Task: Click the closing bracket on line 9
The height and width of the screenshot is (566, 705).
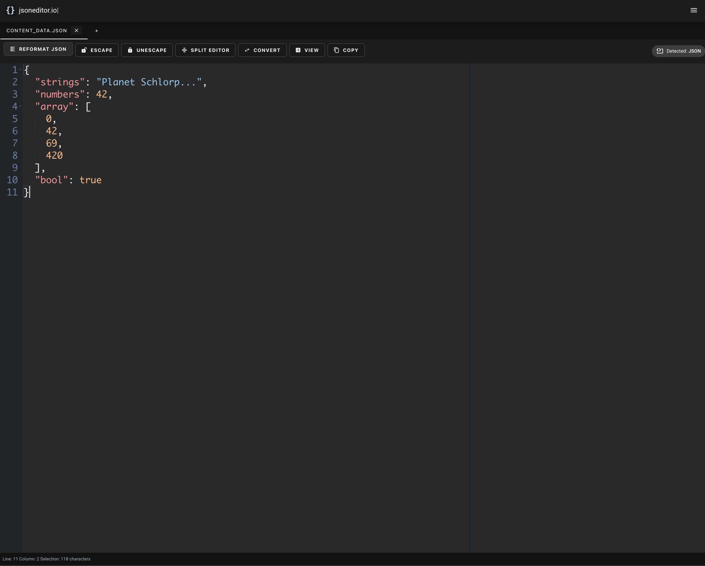Action: coord(38,168)
